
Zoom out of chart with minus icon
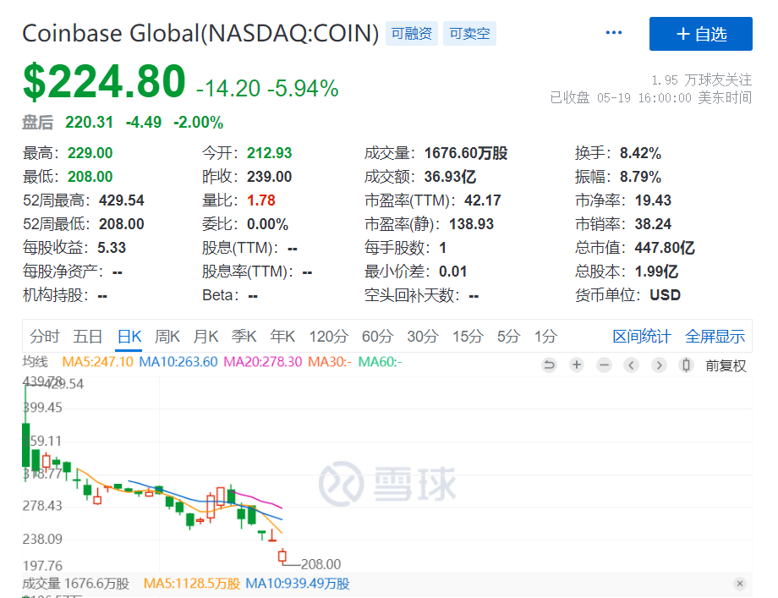pos(603,365)
